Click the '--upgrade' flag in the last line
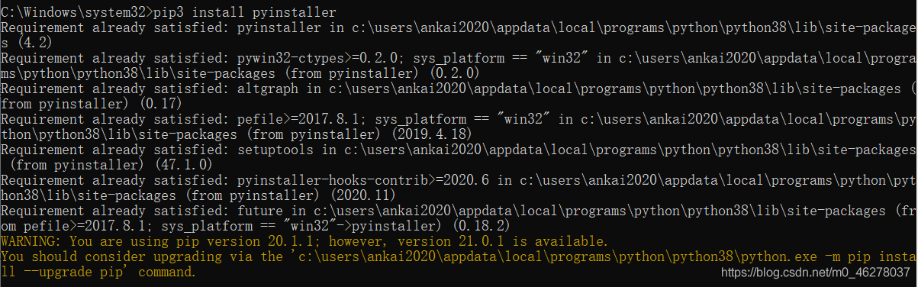Viewport: 918px width, 287px height. pyautogui.click(x=57, y=271)
